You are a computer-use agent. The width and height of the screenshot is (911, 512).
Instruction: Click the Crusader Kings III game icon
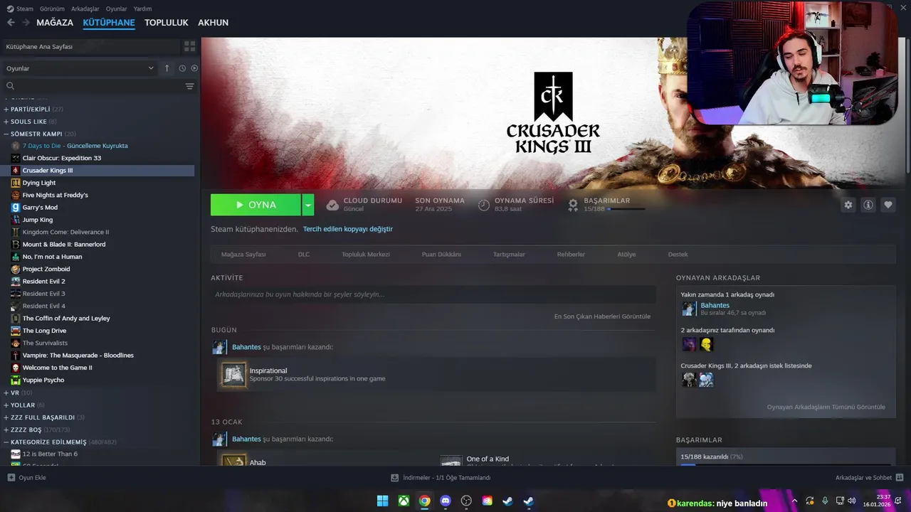[16, 171]
